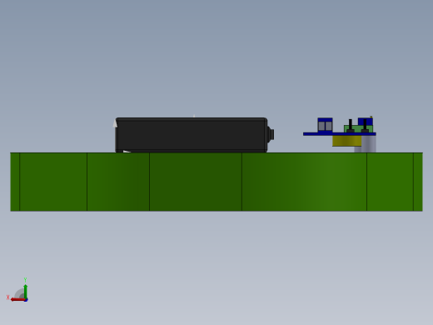
Task: Select the yellow block under the blue plate
Action: [x=346, y=141]
